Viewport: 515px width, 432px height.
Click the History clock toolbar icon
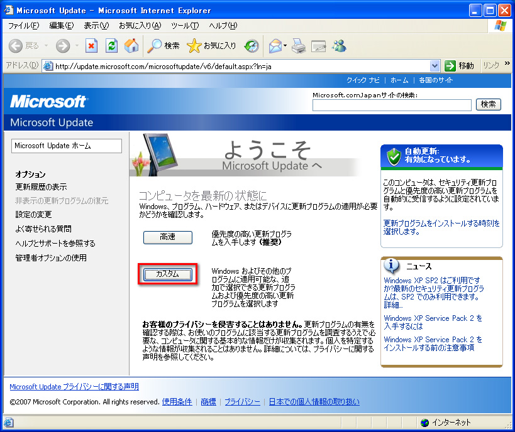[x=252, y=46]
